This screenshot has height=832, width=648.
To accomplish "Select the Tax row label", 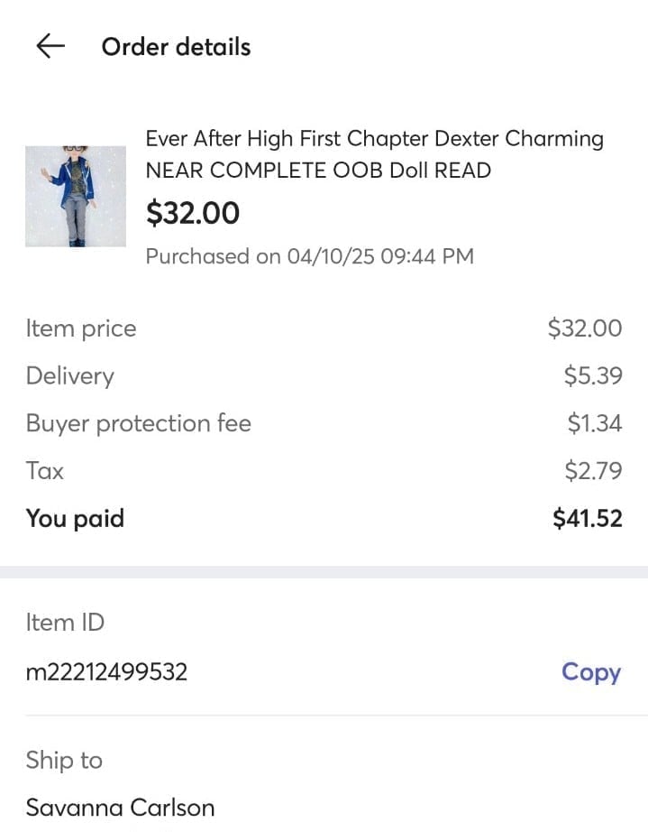I will click(x=44, y=471).
